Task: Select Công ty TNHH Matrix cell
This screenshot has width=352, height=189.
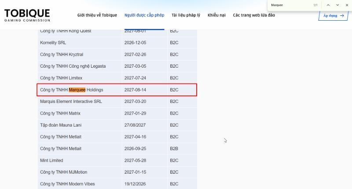Action: (x=60, y=113)
